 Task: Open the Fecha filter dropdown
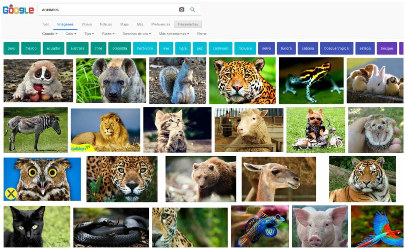108,33
